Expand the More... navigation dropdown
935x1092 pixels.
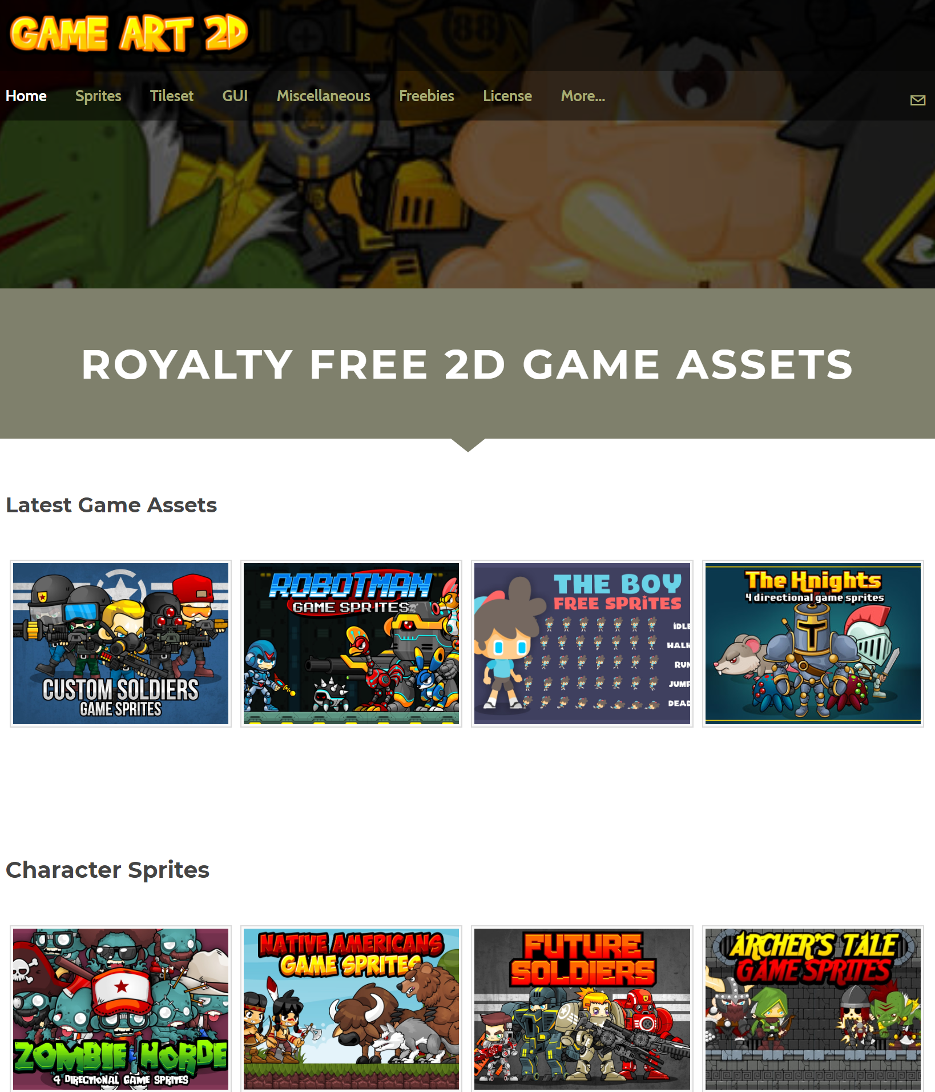583,96
